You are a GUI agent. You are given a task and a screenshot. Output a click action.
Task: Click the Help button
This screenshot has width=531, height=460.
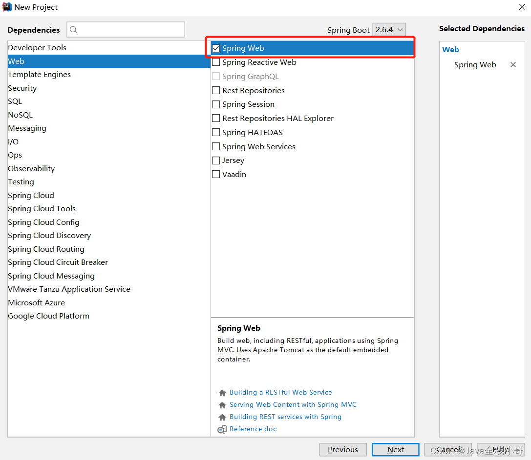pyautogui.click(x=501, y=450)
